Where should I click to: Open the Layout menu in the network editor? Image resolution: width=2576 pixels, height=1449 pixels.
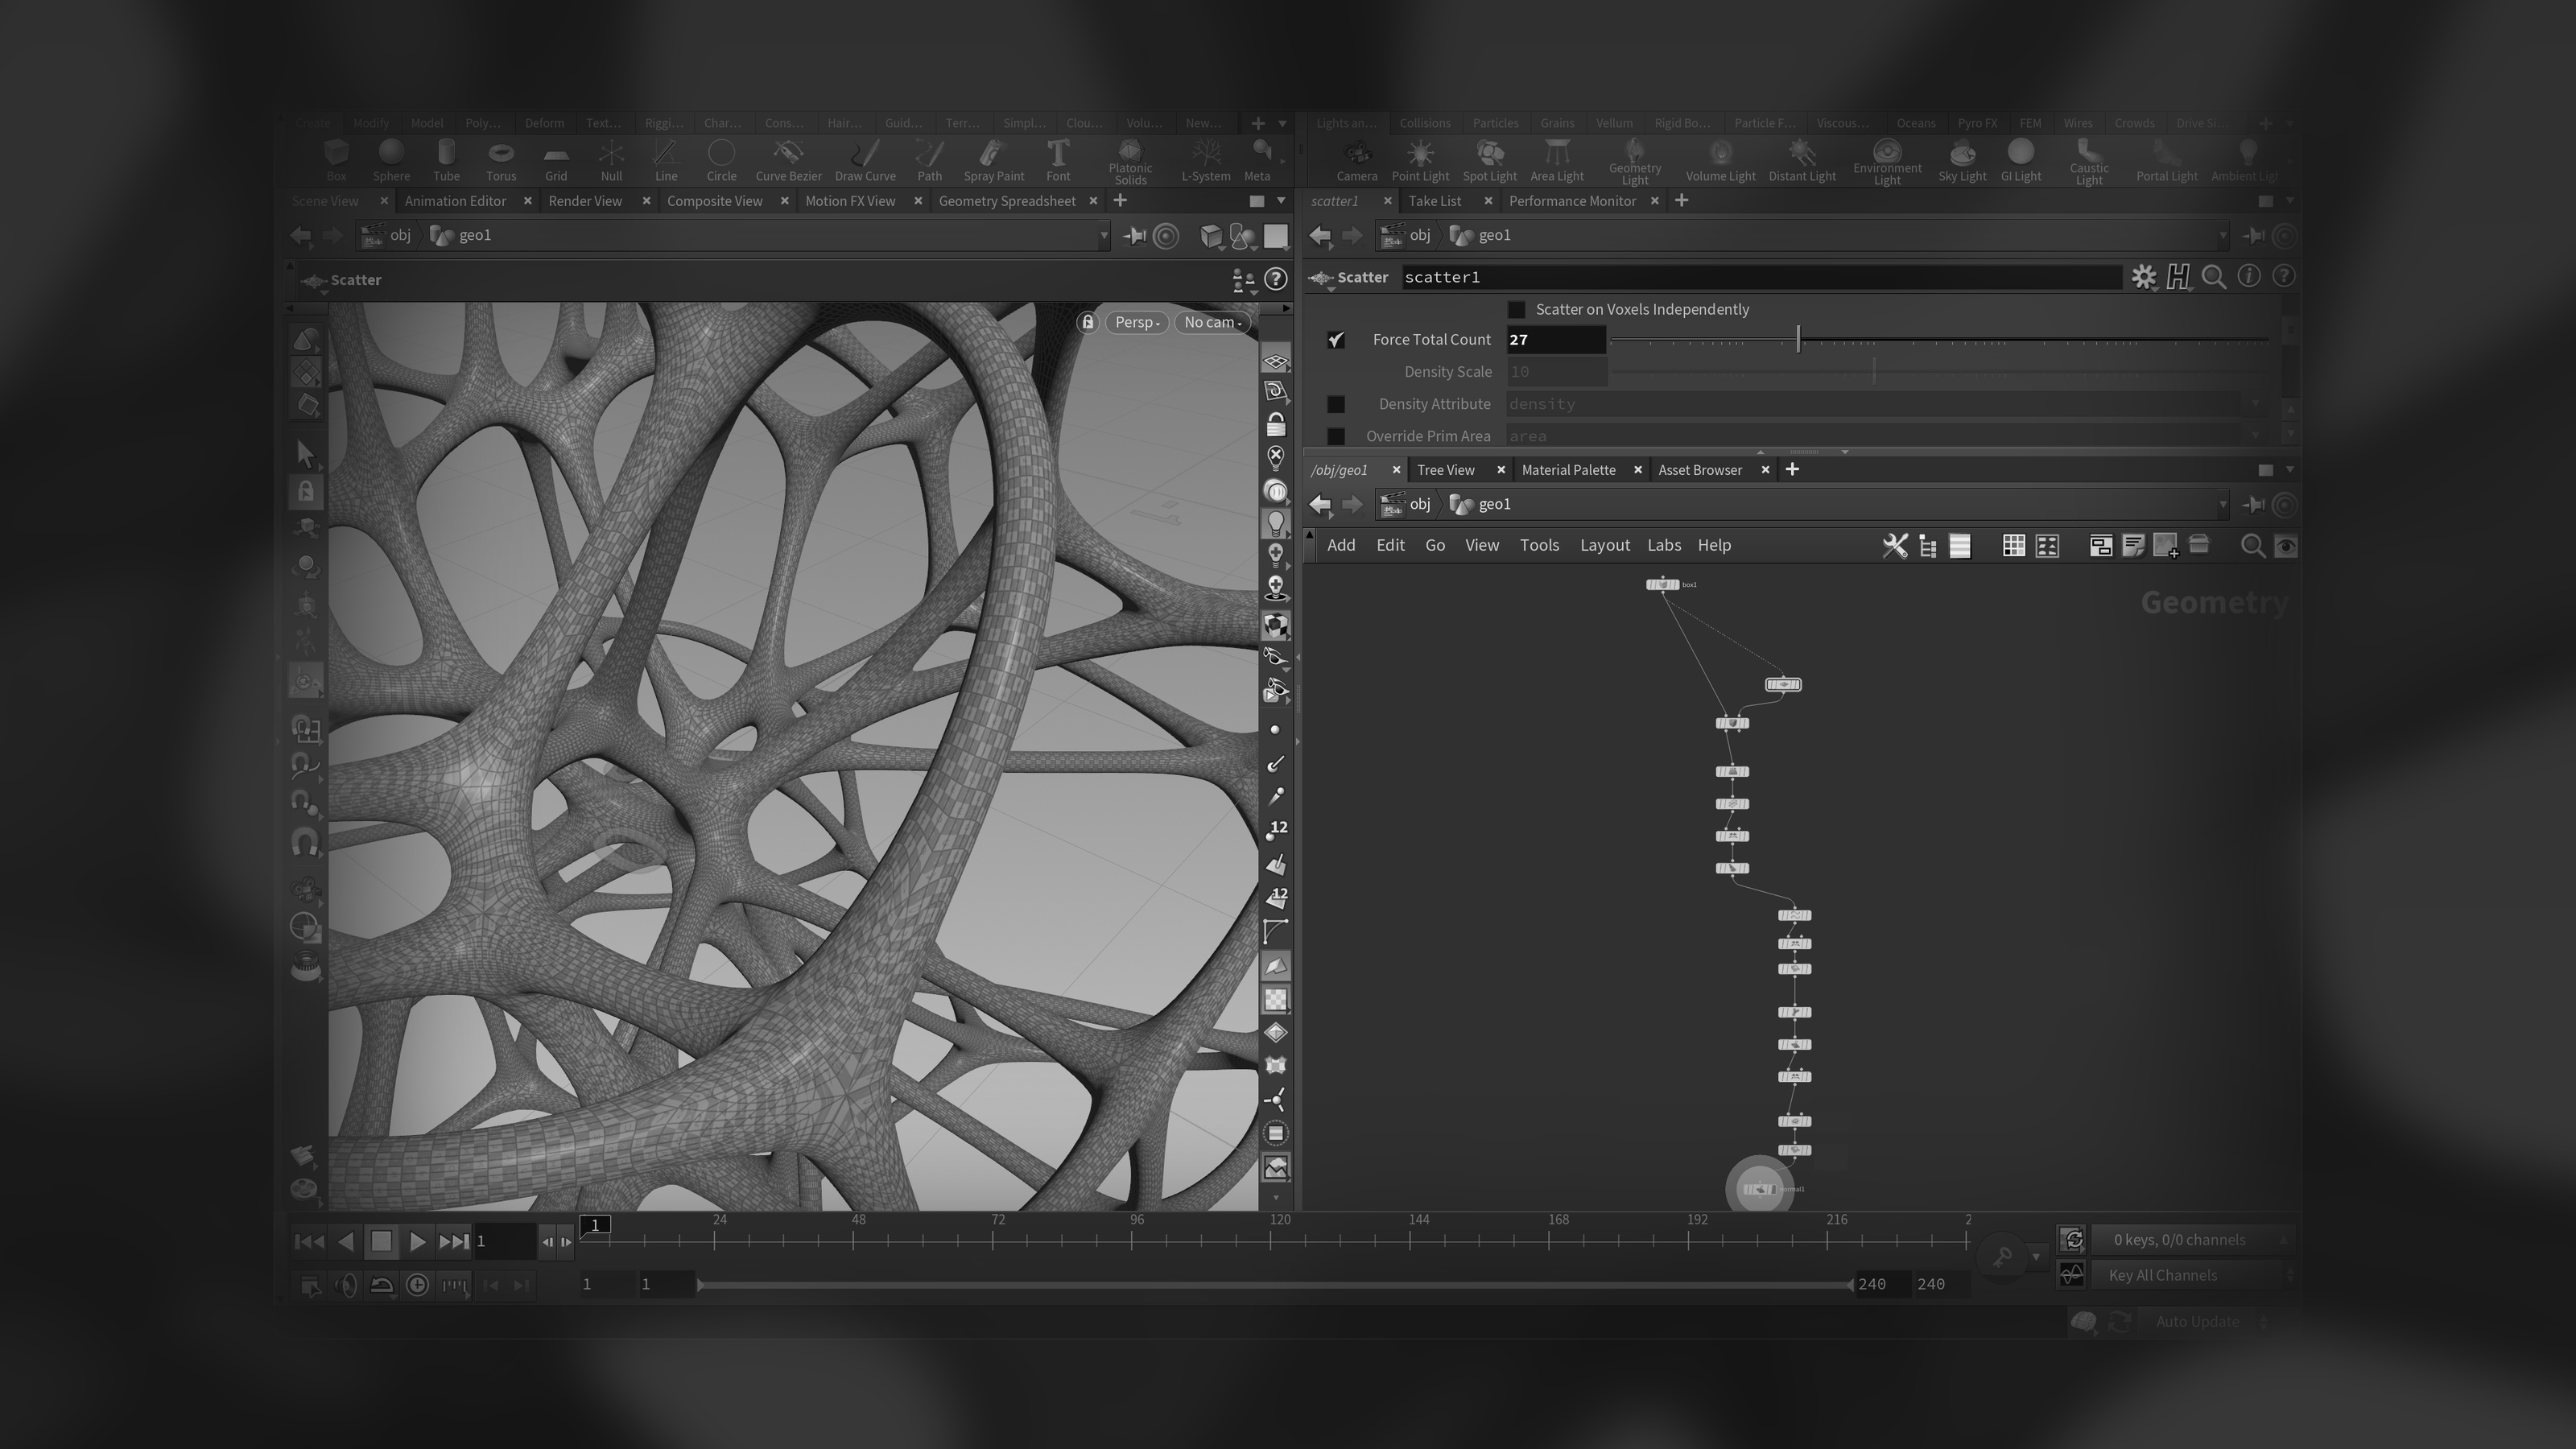(x=1604, y=545)
